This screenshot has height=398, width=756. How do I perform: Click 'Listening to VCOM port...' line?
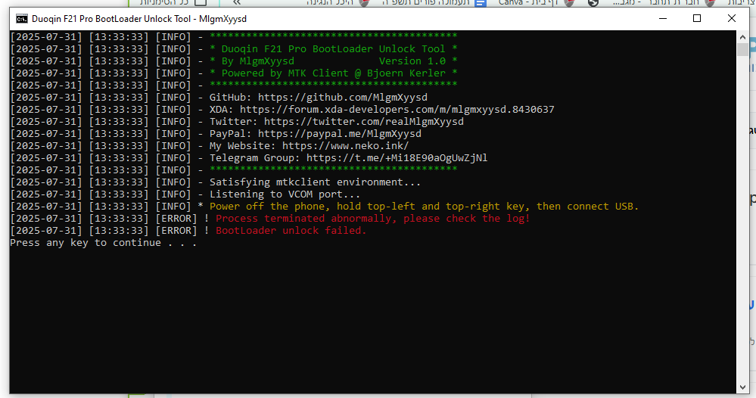pos(285,194)
